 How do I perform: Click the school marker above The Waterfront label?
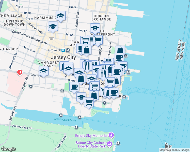(95, 28)
